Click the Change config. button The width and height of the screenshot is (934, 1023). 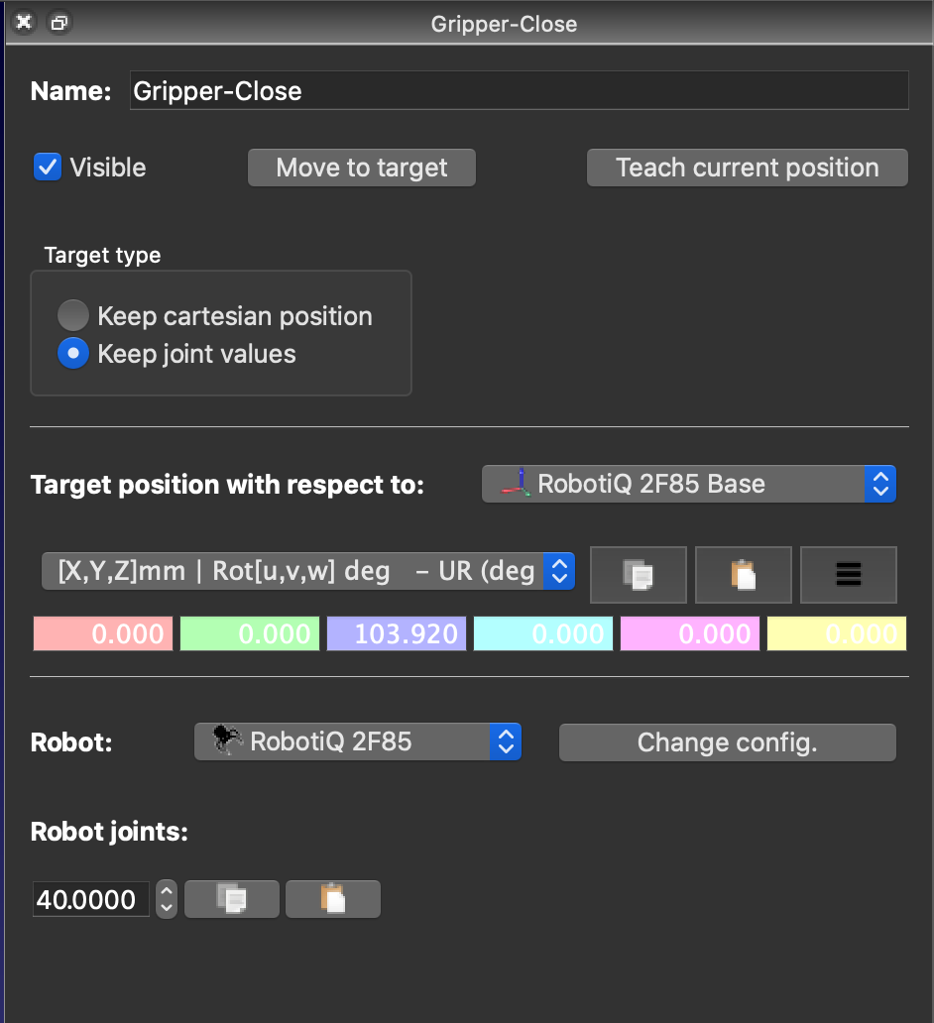[727, 742]
